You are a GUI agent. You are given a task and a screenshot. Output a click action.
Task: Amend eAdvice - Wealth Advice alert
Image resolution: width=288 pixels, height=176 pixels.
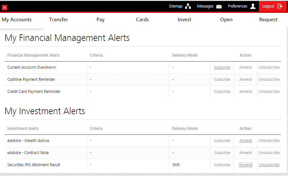[246, 141]
